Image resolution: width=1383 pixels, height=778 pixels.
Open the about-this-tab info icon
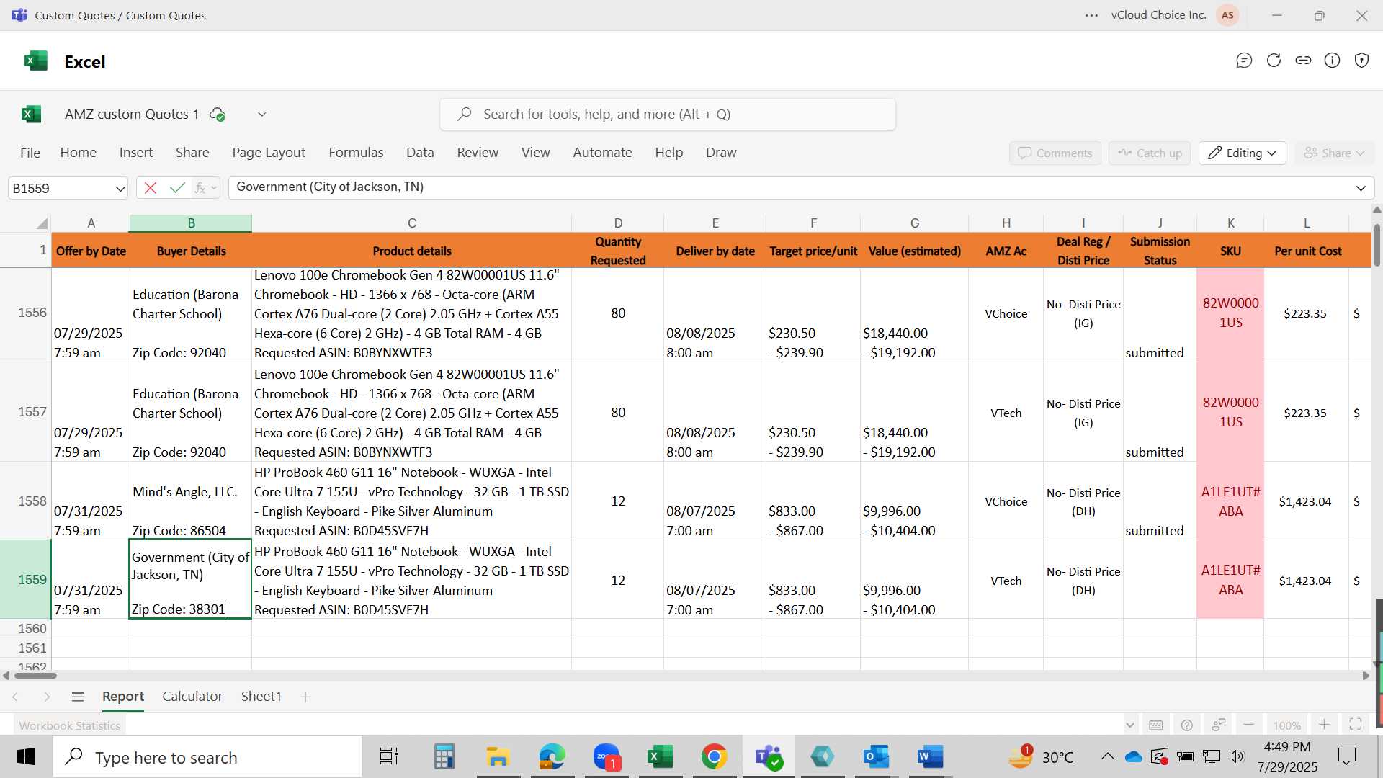pyautogui.click(x=1333, y=61)
